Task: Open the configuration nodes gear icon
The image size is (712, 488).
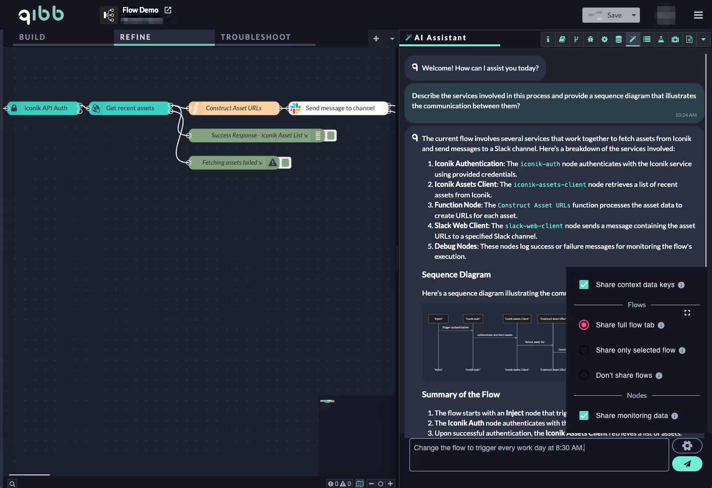Action: (x=604, y=39)
